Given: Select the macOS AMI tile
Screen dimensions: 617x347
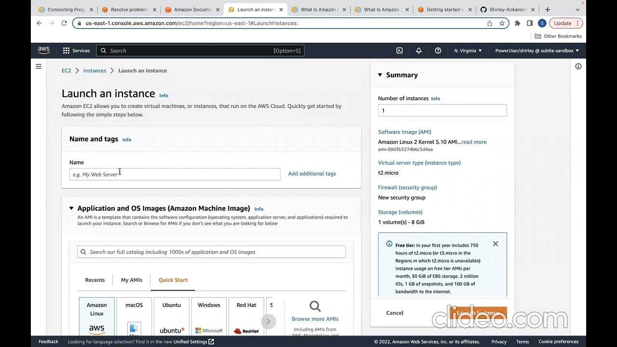Looking at the screenshot, I should (x=134, y=317).
